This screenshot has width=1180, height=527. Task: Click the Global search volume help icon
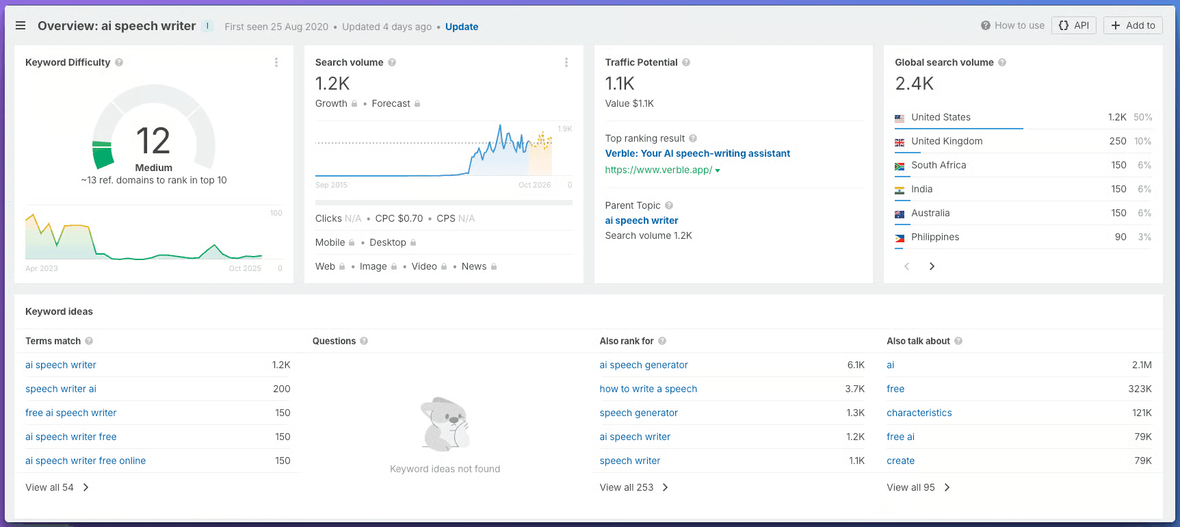(1002, 62)
